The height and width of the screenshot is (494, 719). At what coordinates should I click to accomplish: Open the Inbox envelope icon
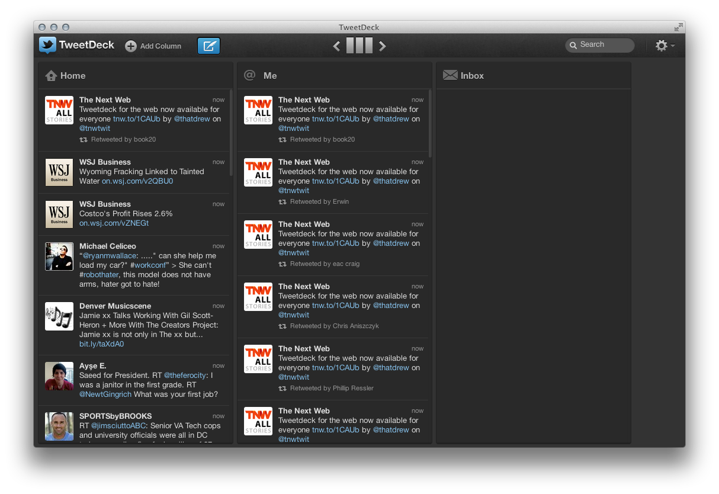pos(450,75)
